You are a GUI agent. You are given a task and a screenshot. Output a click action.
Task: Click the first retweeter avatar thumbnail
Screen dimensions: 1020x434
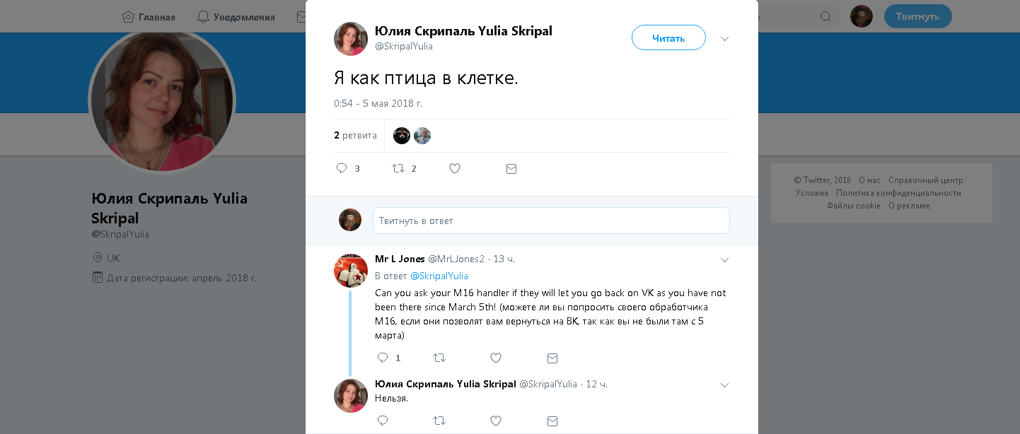pos(402,136)
